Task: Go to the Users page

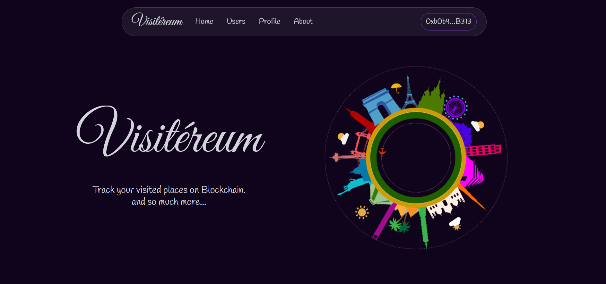Action: coord(236,21)
